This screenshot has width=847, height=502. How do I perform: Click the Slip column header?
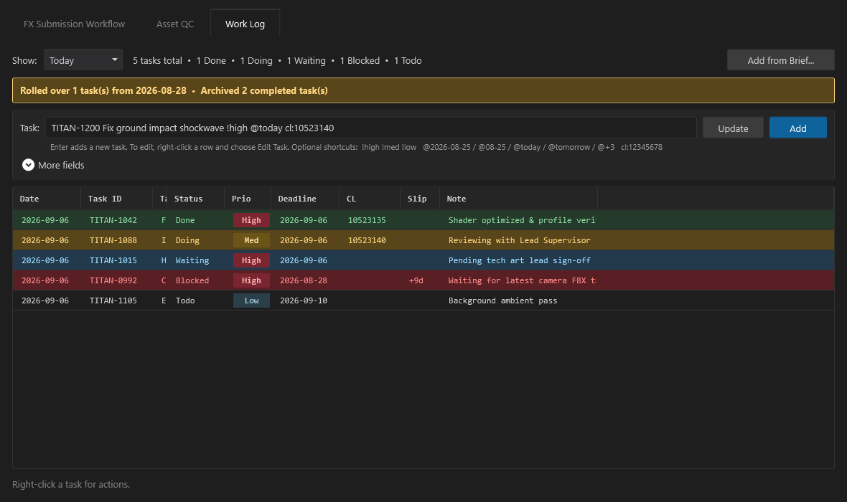tap(420, 199)
